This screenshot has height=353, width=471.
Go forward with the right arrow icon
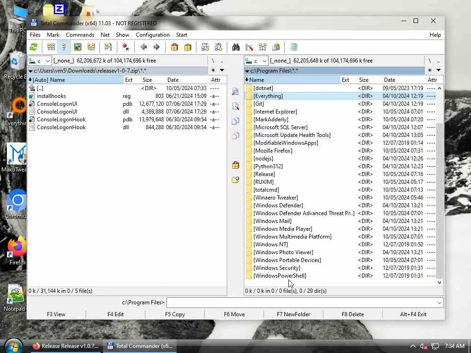tap(156, 47)
